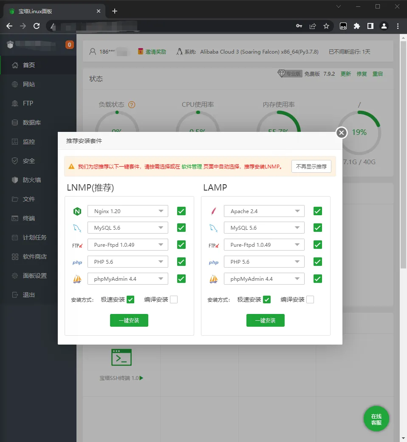Bookmark the page with the star icon

coord(326,26)
